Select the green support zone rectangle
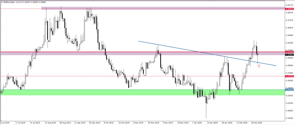This screenshot has width=295, height=125. 143,92
